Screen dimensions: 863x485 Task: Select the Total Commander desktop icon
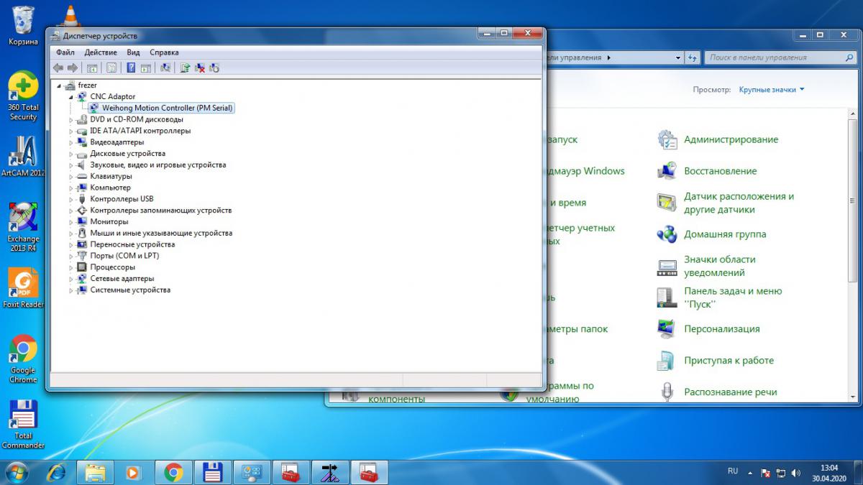(23, 425)
